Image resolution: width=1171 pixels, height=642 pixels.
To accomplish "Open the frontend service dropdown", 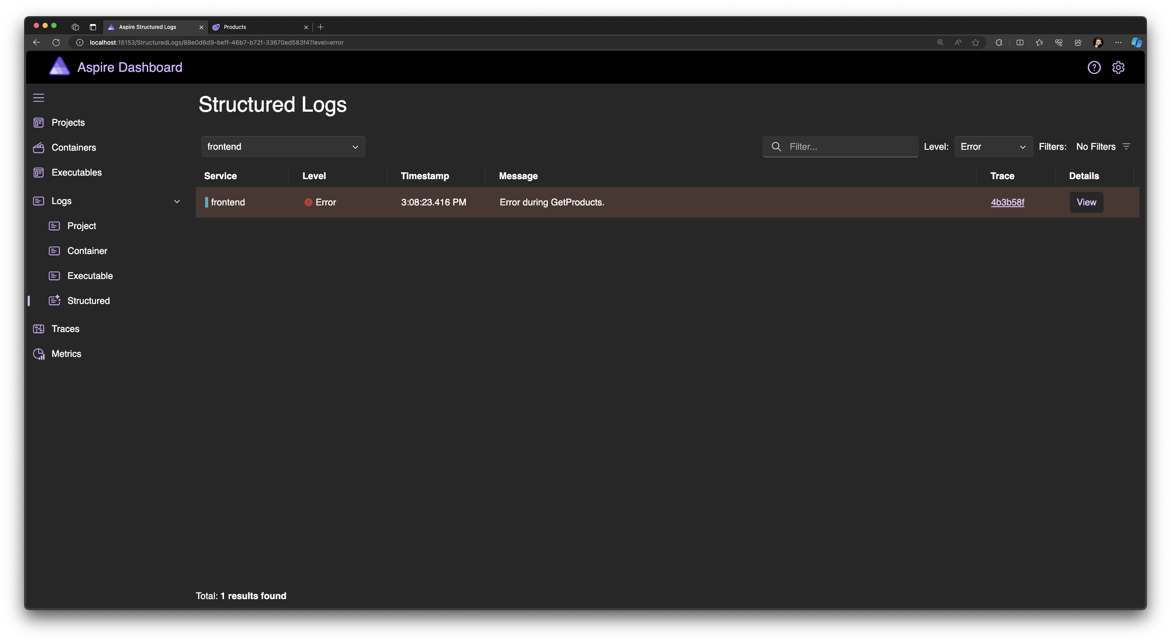I will pyautogui.click(x=283, y=147).
